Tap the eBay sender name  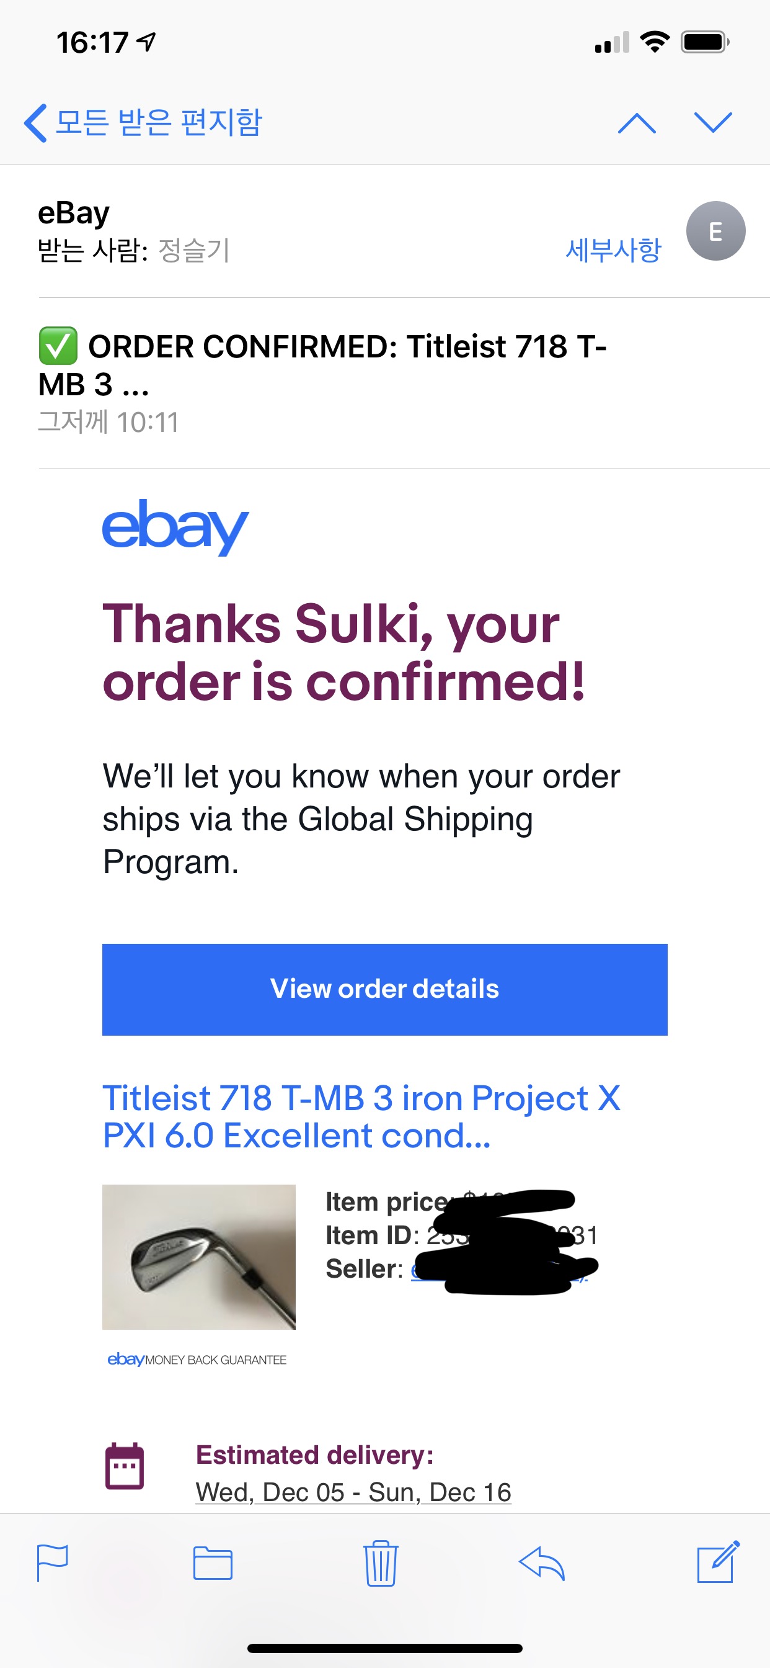pyautogui.click(x=74, y=213)
